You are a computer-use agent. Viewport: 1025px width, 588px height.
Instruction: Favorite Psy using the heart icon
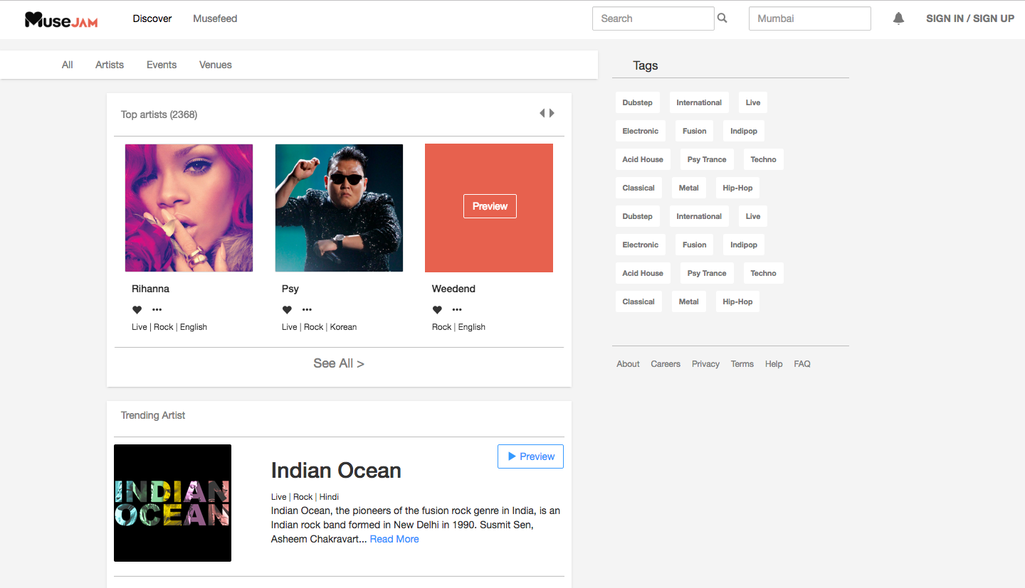tap(287, 309)
